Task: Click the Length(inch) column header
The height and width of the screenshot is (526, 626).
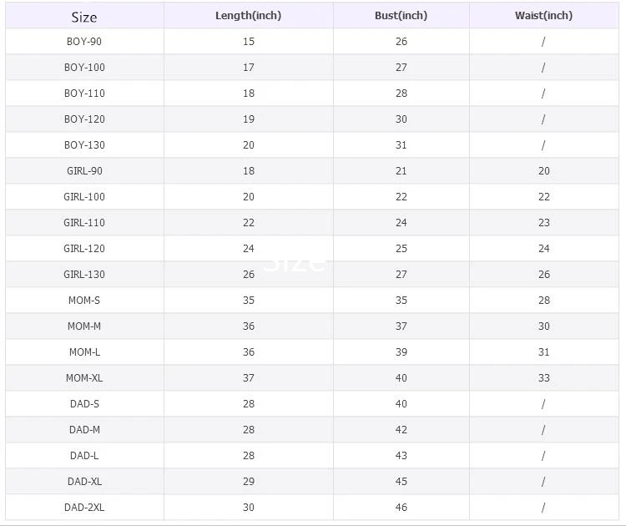Action: click(248, 16)
